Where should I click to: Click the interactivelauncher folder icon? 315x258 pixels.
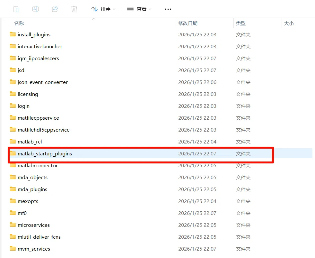coord(13,46)
